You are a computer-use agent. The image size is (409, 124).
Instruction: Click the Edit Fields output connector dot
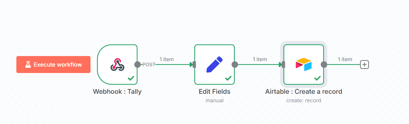click(234, 65)
